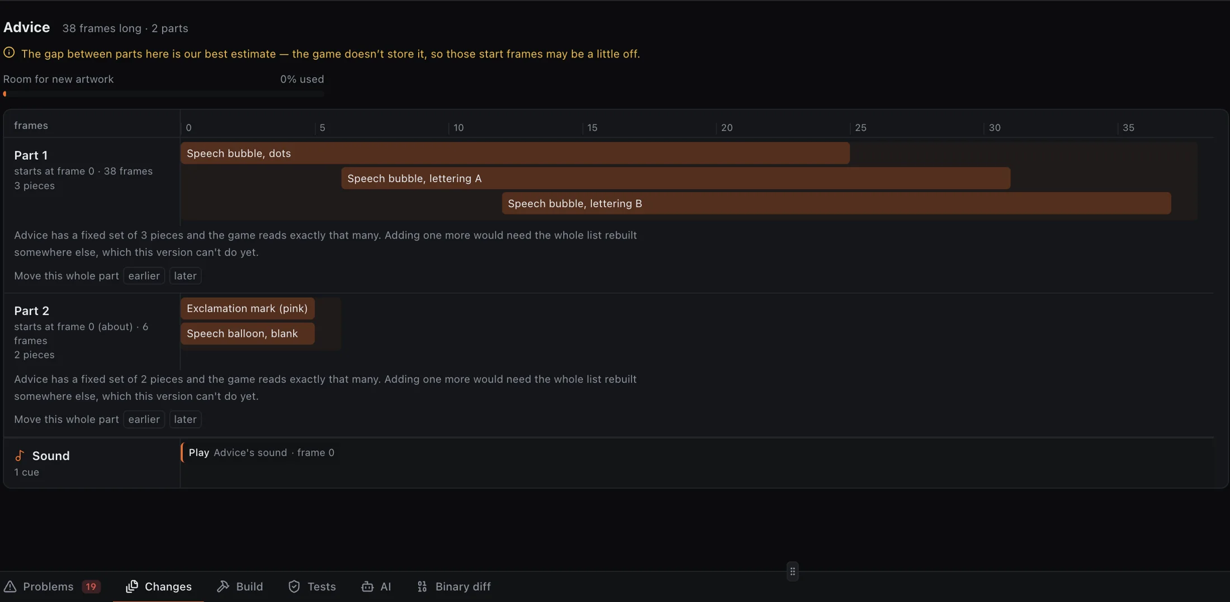
Task: Click the warning info icon beside gap notice
Action: [9, 53]
